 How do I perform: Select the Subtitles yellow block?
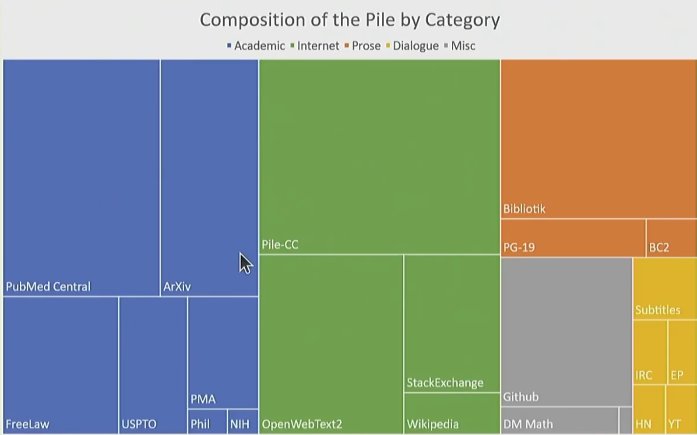pyautogui.click(x=665, y=288)
